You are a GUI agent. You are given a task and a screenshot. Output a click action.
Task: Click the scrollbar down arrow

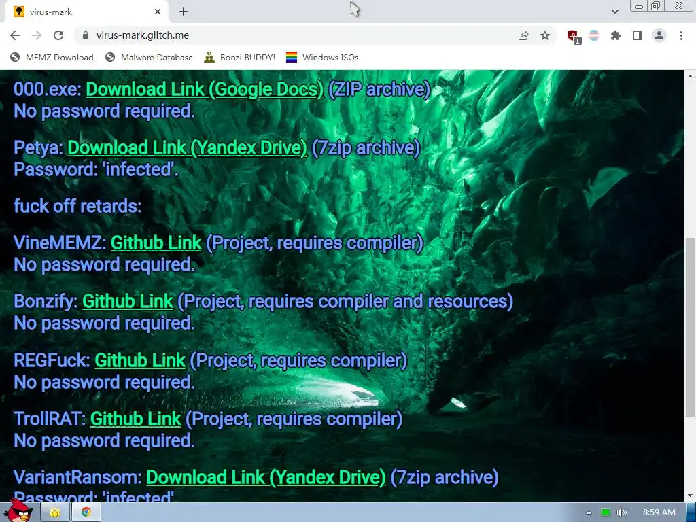pos(690,495)
